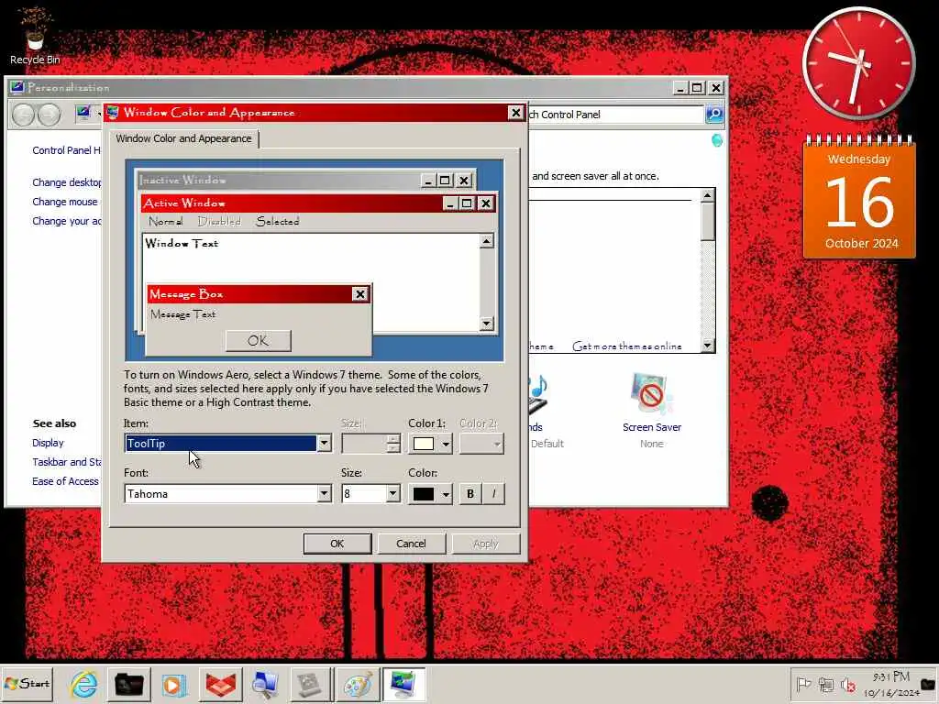Click the search magnifier button in Control Panel

point(714,115)
